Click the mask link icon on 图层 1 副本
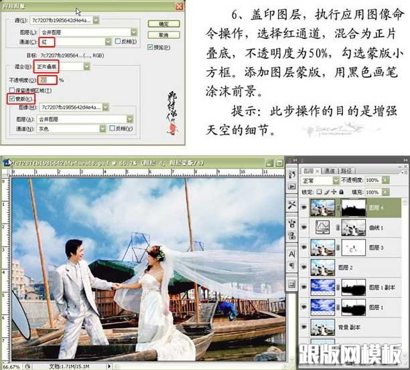 click(x=338, y=287)
